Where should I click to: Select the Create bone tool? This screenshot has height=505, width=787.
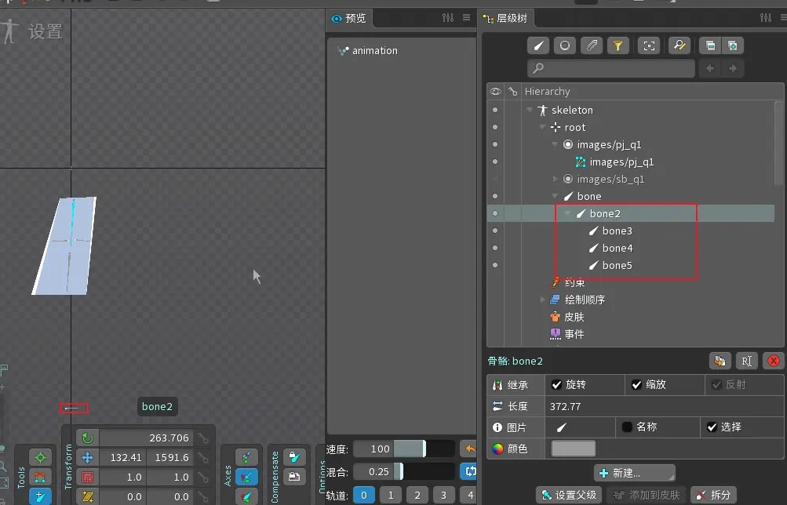(40, 496)
